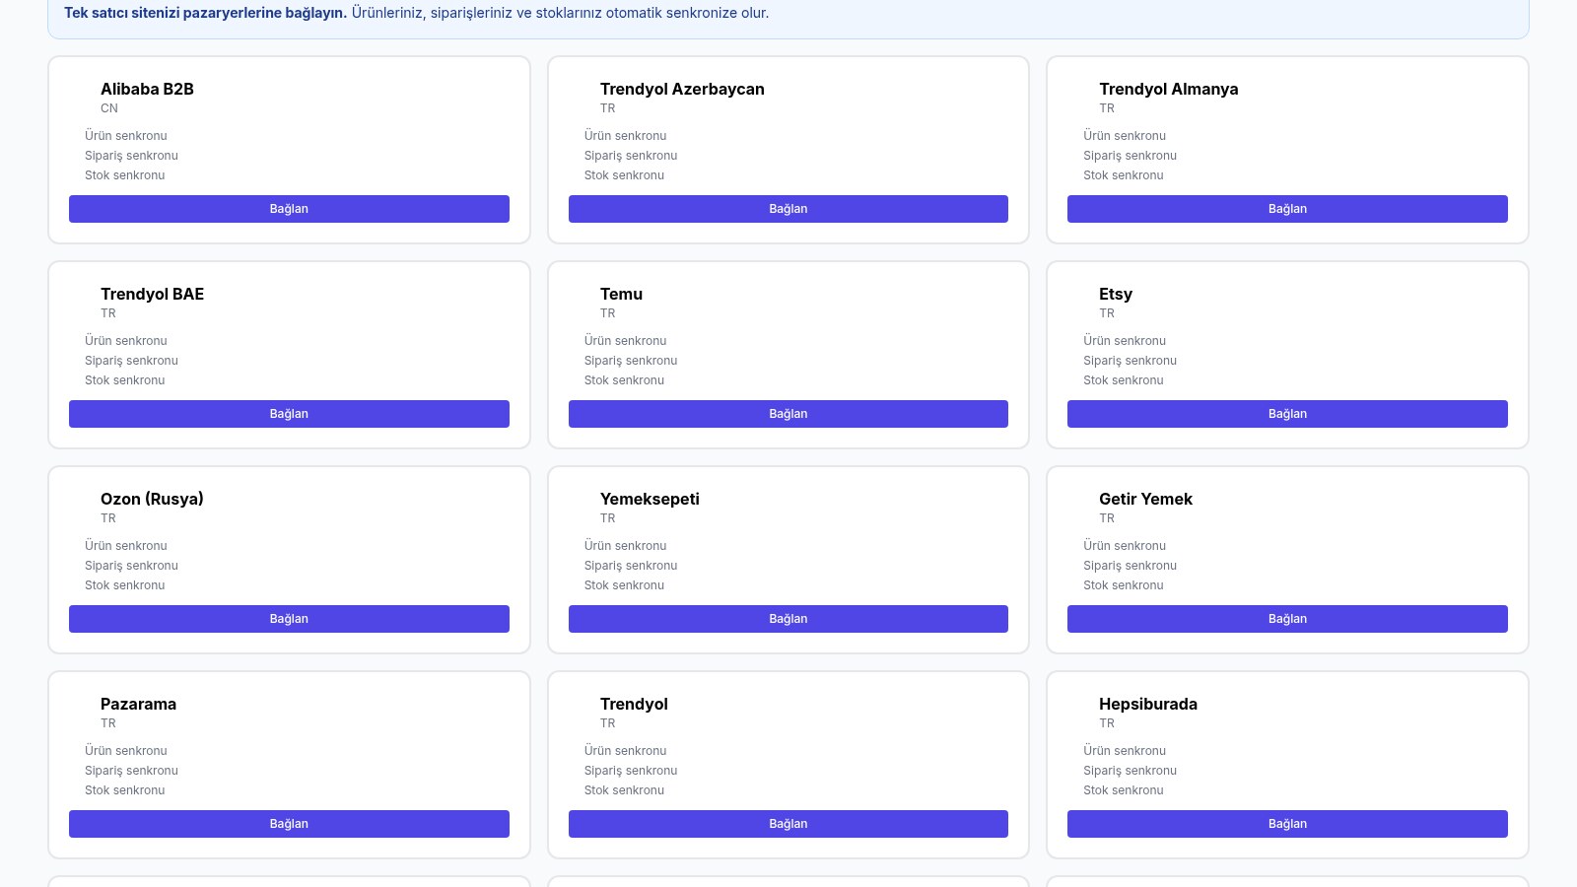Click "Sipariş senkronu" in the Temu card
This screenshot has height=887, width=1577.
[x=631, y=361]
